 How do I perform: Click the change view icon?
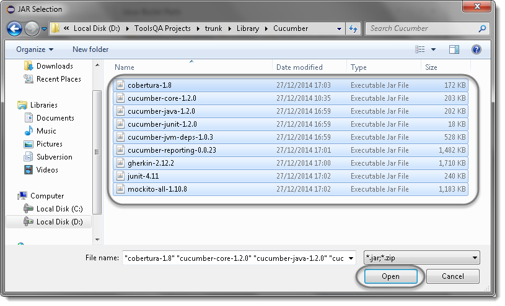pos(419,49)
